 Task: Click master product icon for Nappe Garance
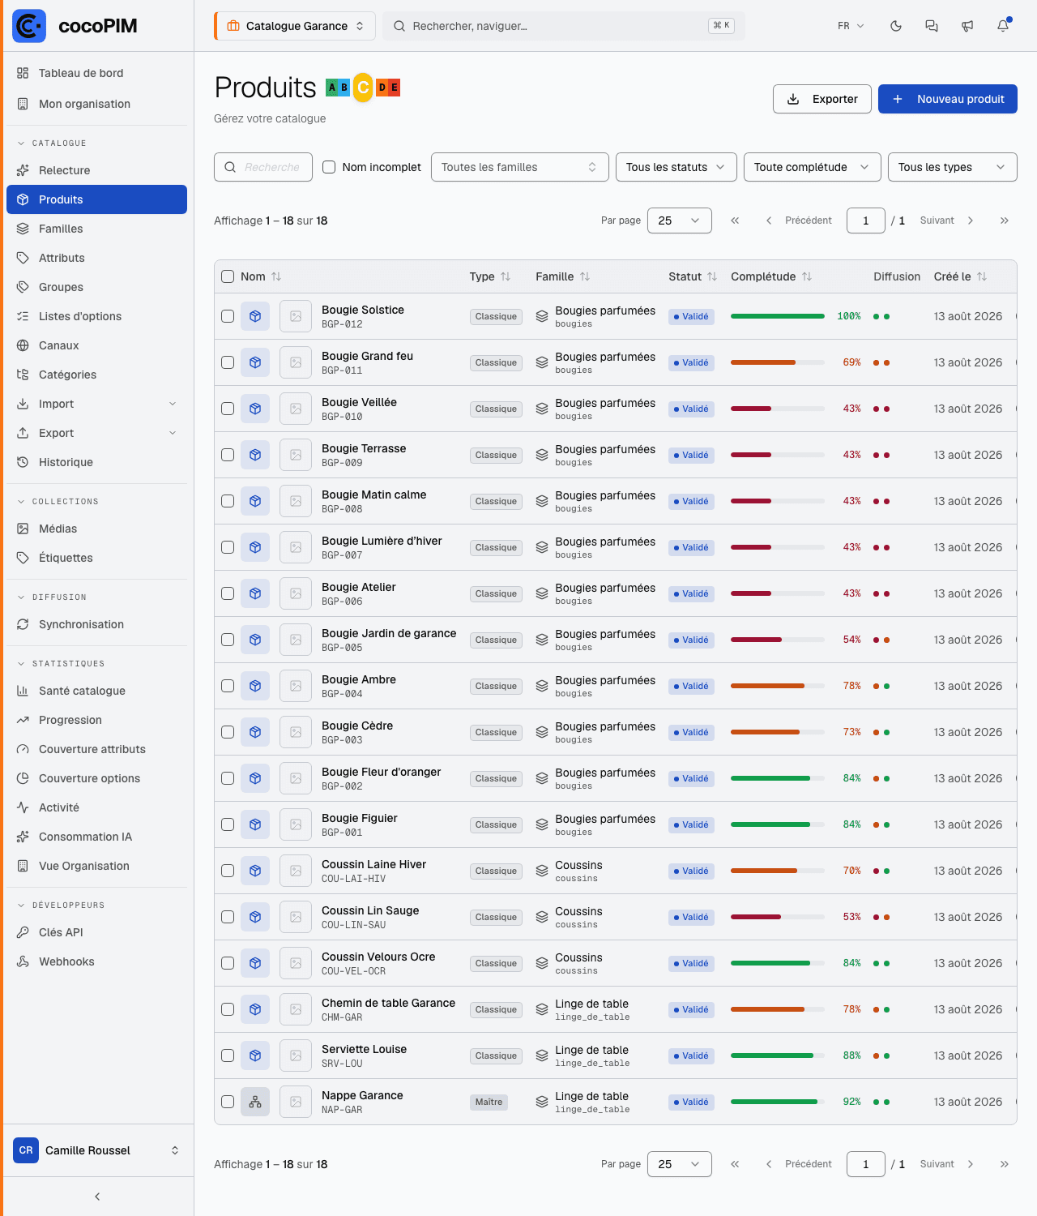point(255,1102)
